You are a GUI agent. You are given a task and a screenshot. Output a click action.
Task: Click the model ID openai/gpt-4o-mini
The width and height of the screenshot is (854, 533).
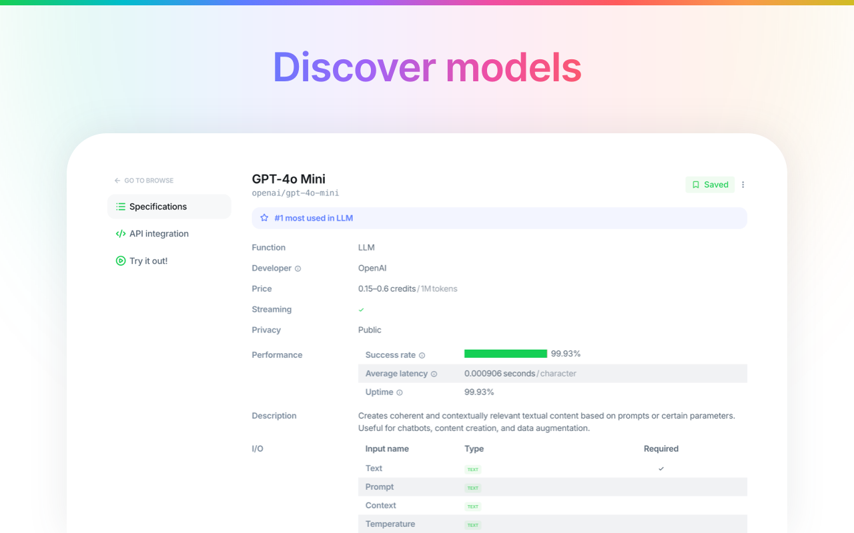tap(296, 193)
